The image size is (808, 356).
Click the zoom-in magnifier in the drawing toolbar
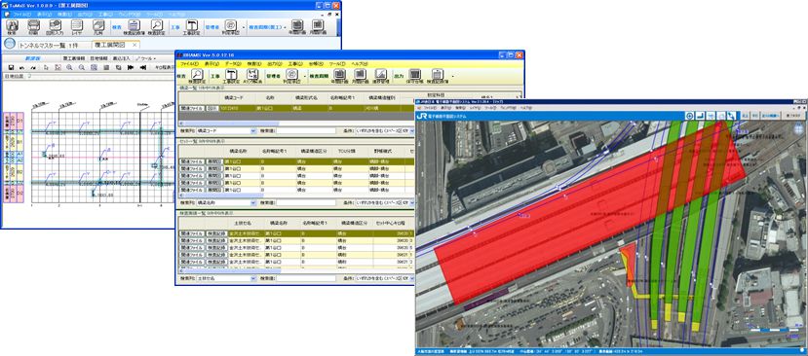pos(69,67)
